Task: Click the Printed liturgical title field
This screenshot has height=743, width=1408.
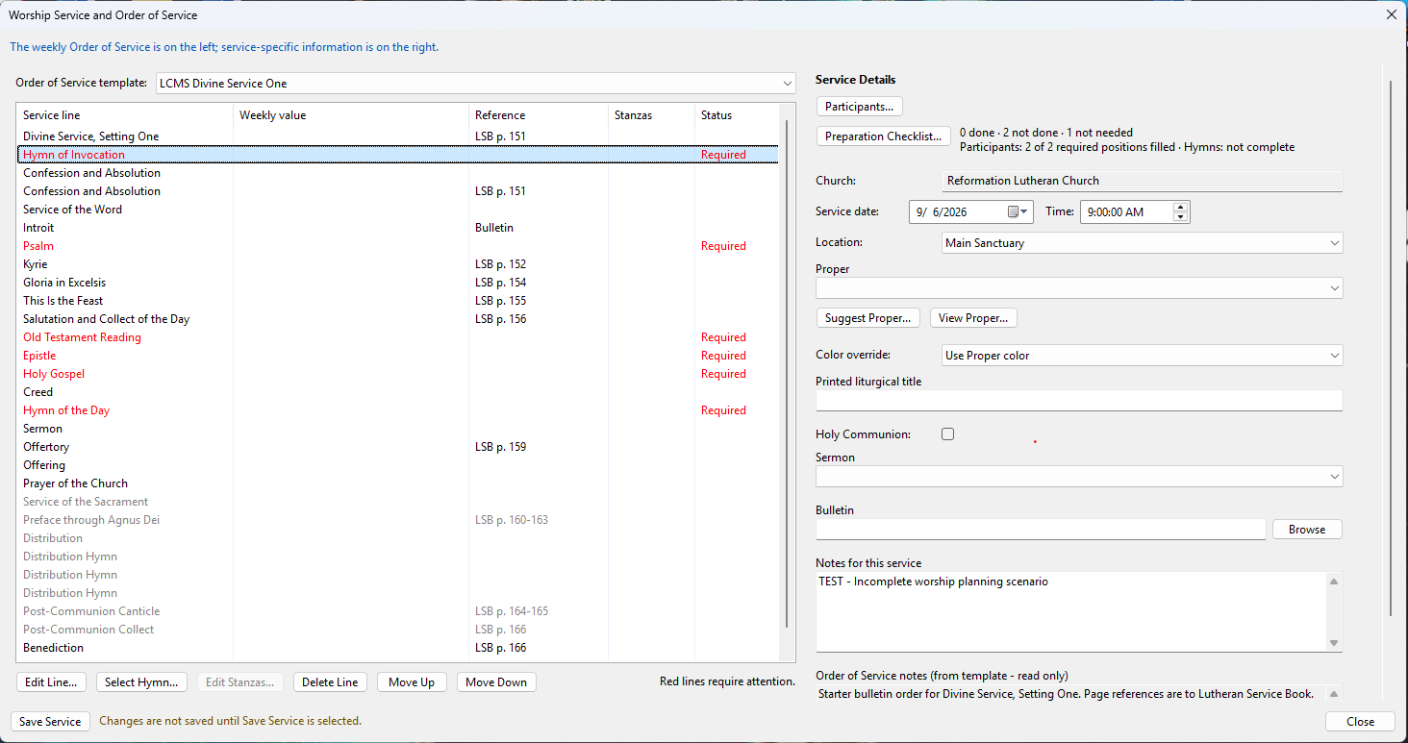Action: coord(1078,400)
